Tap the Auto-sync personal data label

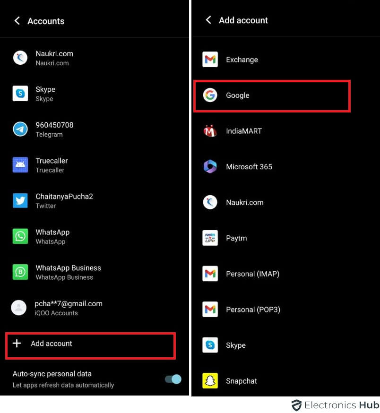[x=52, y=374]
